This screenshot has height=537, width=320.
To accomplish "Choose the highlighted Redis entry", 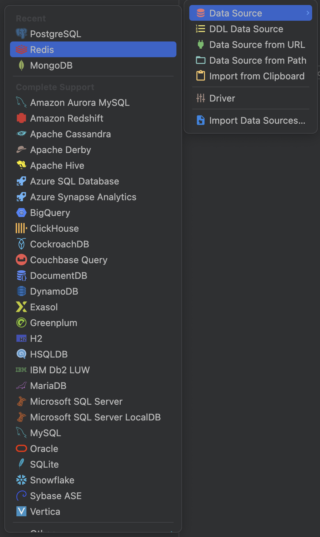I will tap(93, 49).
